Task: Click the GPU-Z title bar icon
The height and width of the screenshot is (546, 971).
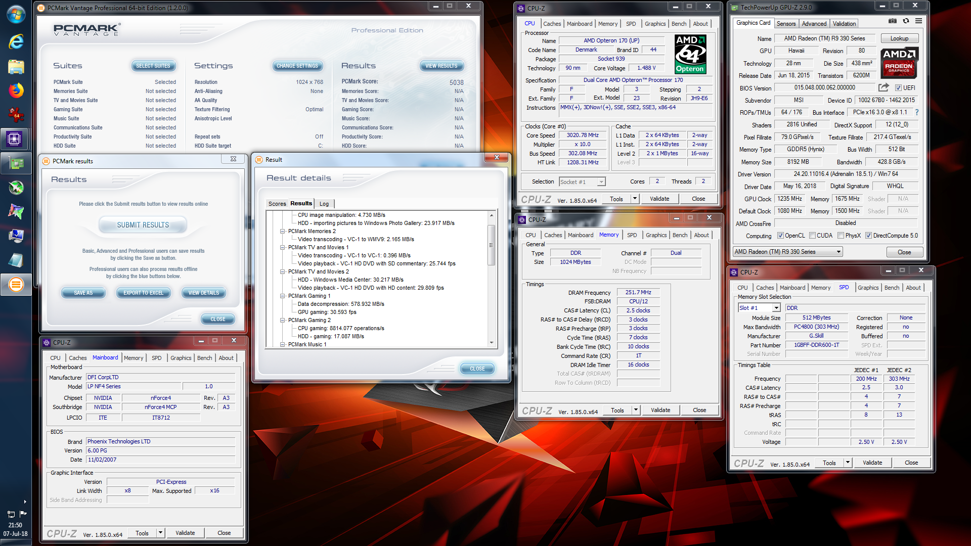Action: [734, 7]
